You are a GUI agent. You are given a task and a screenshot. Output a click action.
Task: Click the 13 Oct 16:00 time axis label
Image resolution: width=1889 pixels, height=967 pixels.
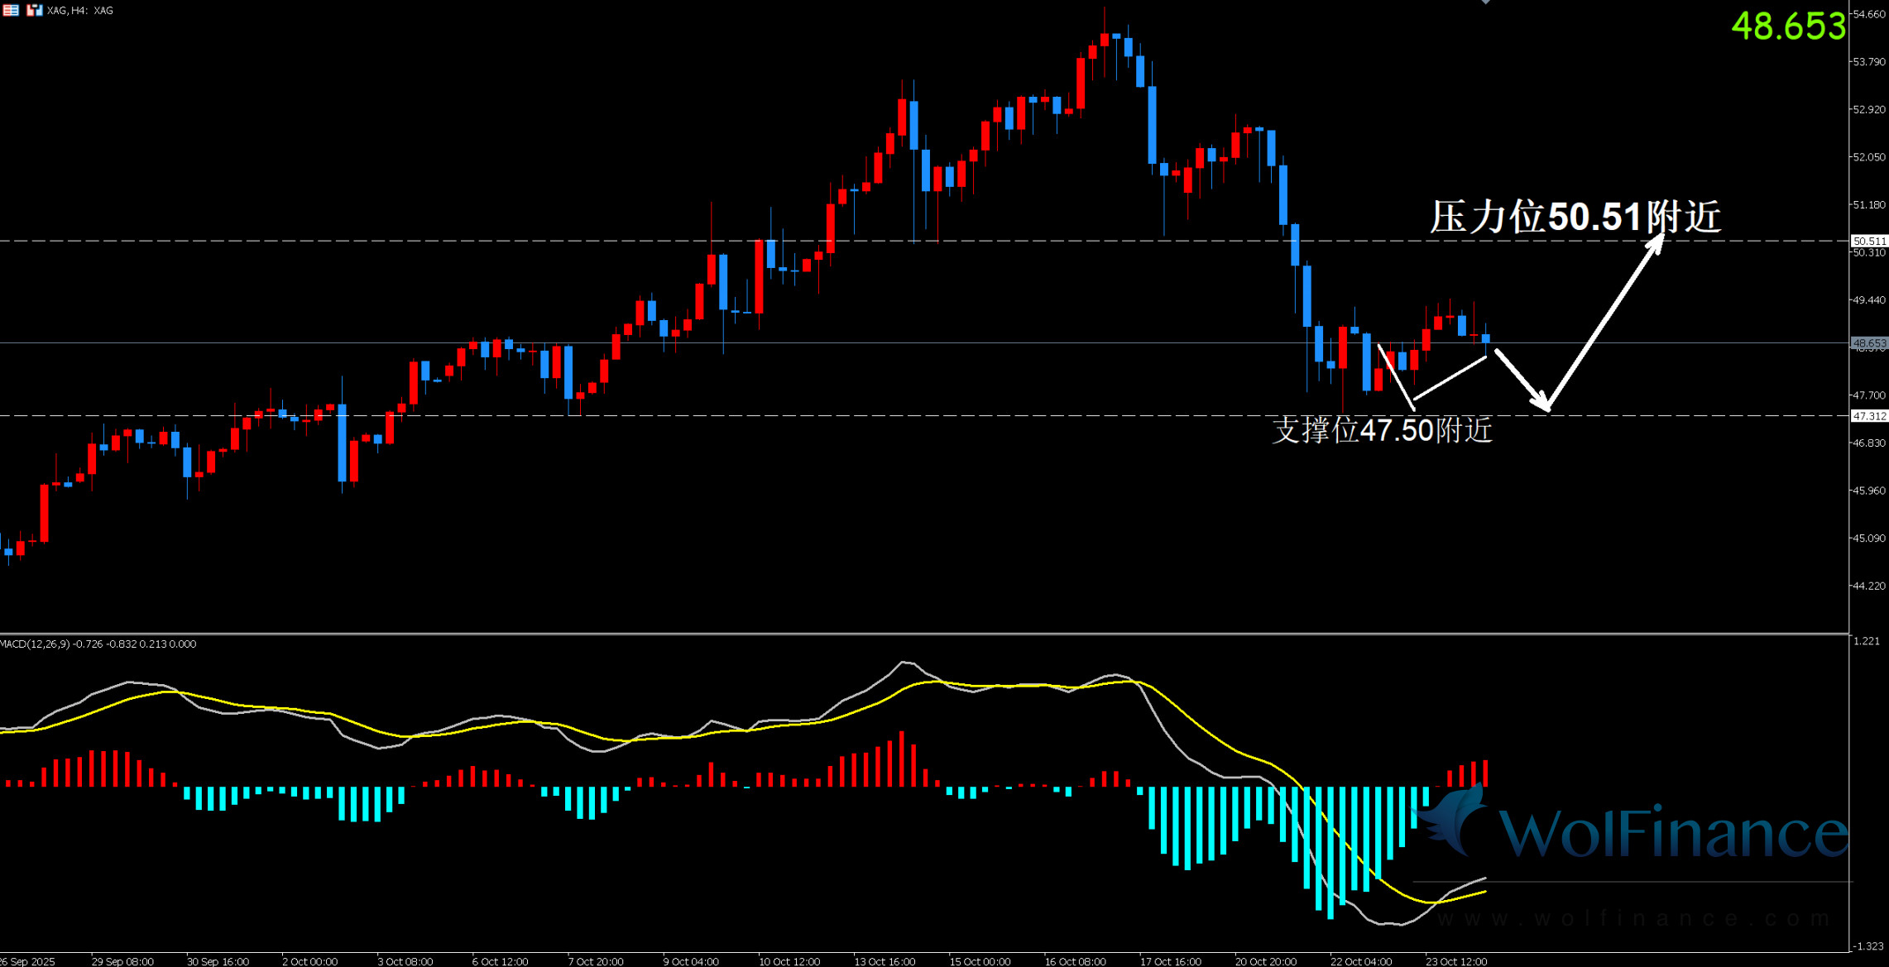point(885,961)
